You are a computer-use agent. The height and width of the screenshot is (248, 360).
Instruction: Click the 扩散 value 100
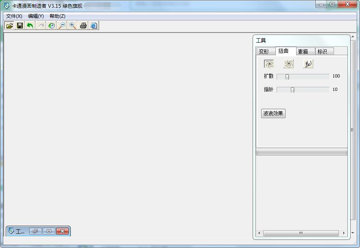click(x=336, y=76)
